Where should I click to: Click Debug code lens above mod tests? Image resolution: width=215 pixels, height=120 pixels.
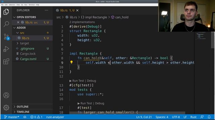[91, 81]
